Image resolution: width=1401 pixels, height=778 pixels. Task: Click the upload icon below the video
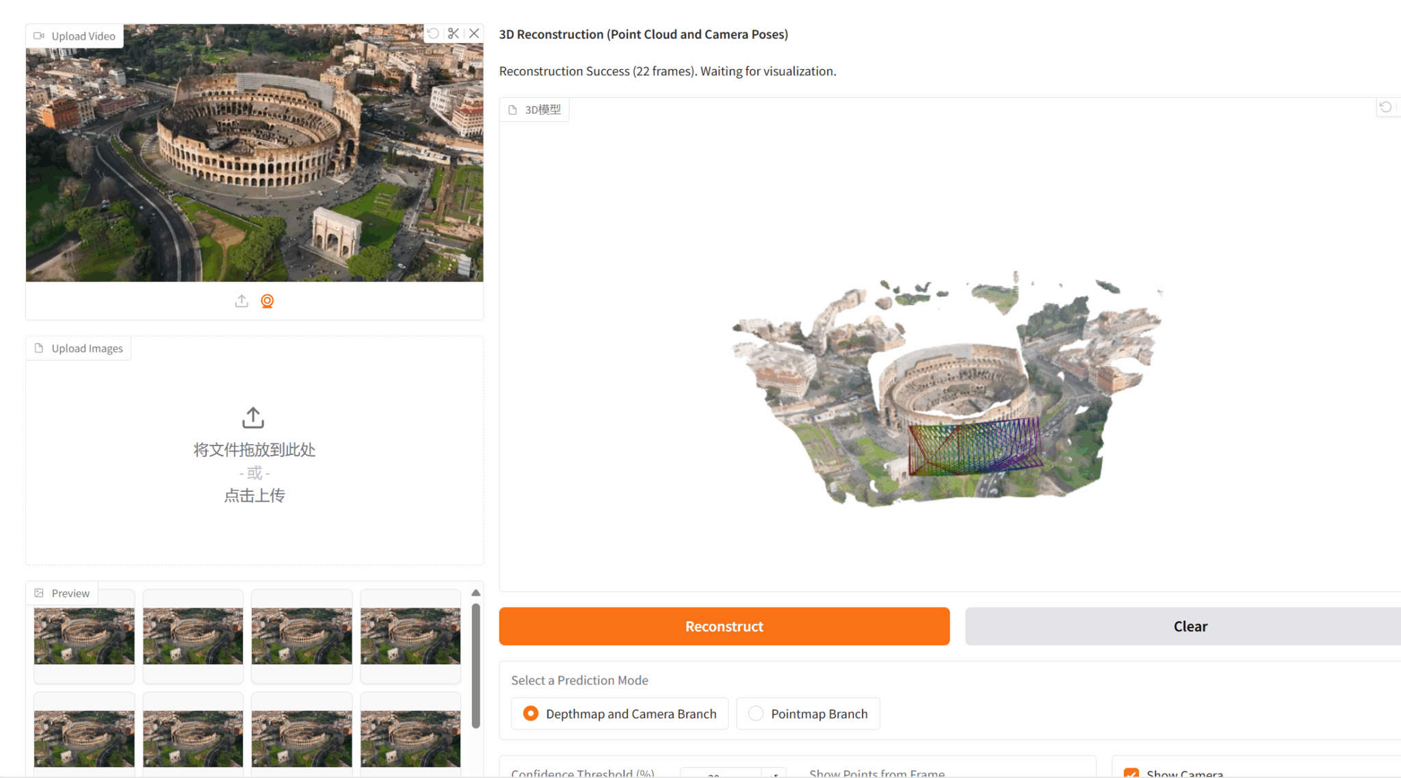click(x=241, y=301)
